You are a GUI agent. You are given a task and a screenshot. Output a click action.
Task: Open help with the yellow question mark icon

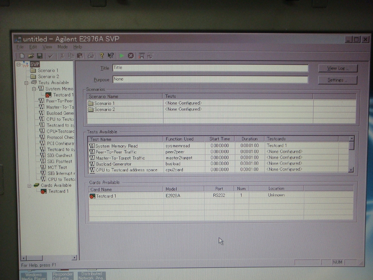click(102, 56)
